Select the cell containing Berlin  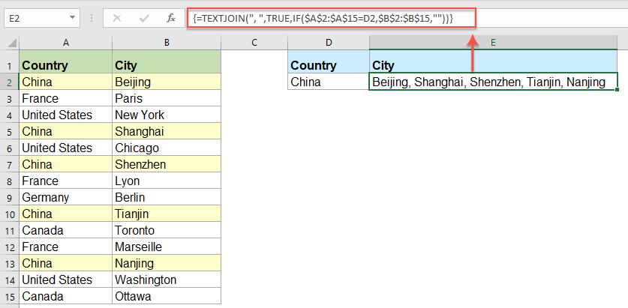tap(167, 197)
